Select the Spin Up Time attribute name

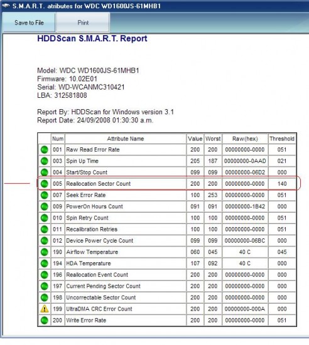[x=82, y=161]
